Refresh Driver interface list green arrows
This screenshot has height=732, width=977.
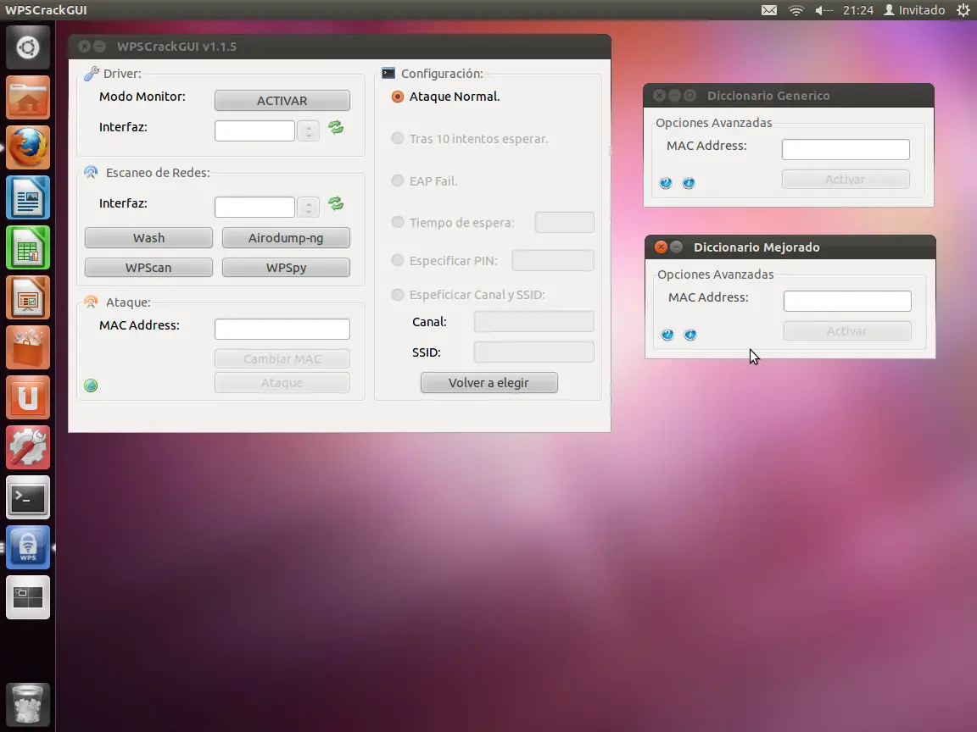[336, 128]
